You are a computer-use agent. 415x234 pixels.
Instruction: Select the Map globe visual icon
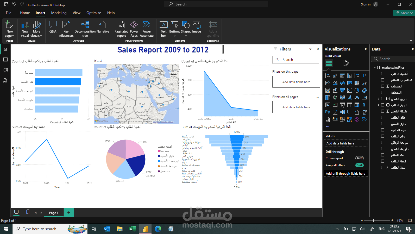click(335, 98)
